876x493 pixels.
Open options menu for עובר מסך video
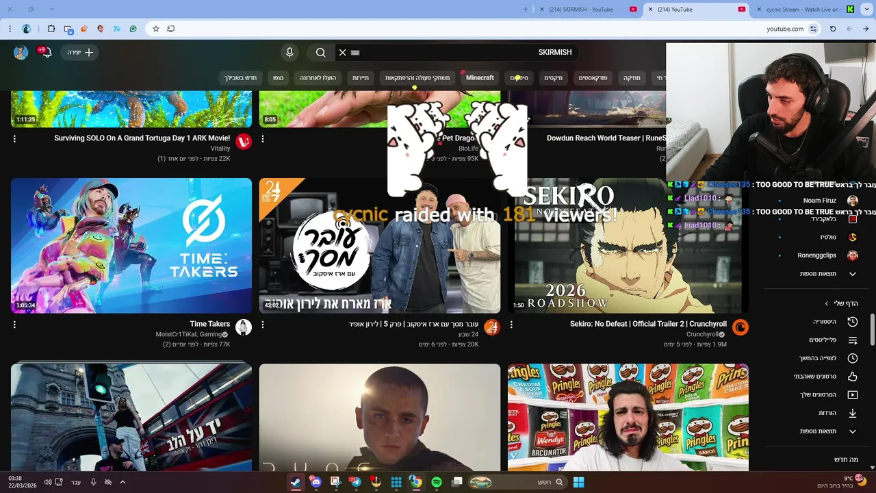263,325
